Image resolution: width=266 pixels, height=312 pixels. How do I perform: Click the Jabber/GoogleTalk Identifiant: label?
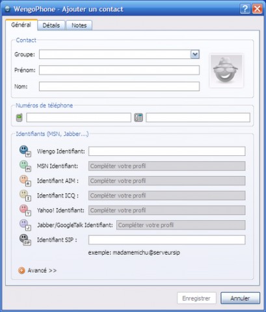tap(75, 225)
